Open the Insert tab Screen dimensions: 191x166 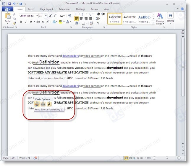click(x=31, y=9)
